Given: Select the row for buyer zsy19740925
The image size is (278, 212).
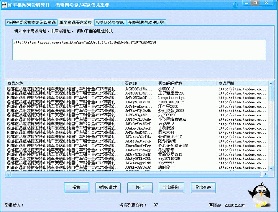Looking at the screenshot, I should pos(137,159).
